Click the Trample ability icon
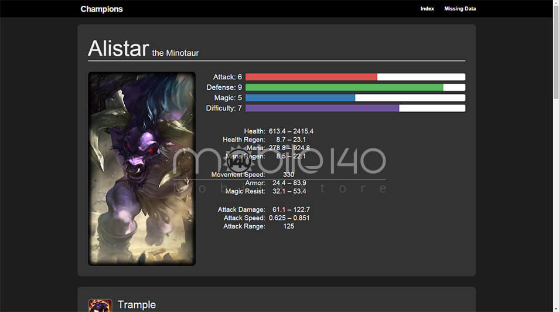The image size is (559, 312). click(x=100, y=306)
